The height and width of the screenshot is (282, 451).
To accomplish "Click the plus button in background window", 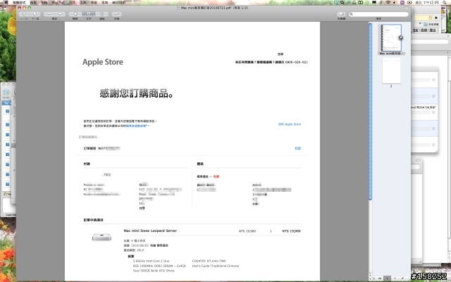I will tap(447, 53).
